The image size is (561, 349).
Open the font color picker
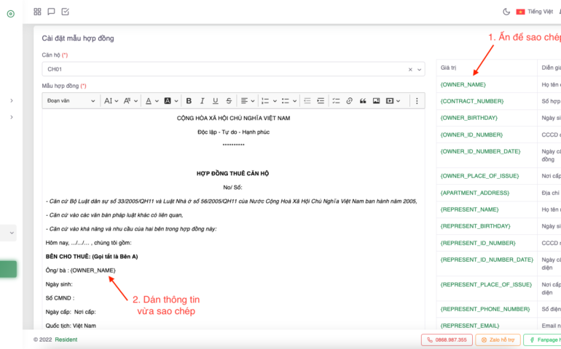pos(150,101)
